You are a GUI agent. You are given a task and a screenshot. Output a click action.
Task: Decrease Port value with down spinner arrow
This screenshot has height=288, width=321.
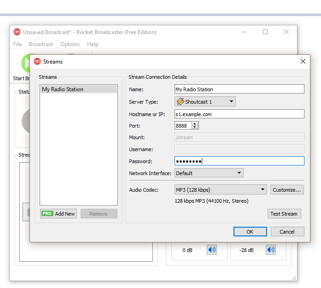pyautogui.click(x=195, y=127)
